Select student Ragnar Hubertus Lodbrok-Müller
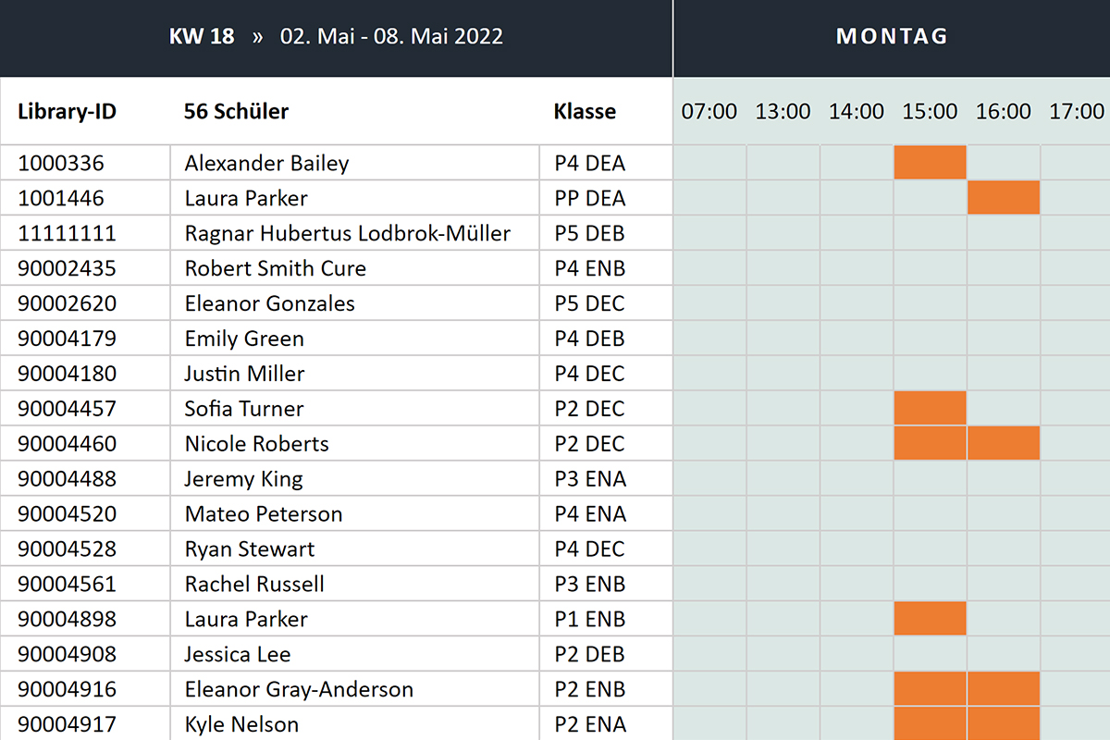Screen dimensions: 1110x740 (x=348, y=233)
